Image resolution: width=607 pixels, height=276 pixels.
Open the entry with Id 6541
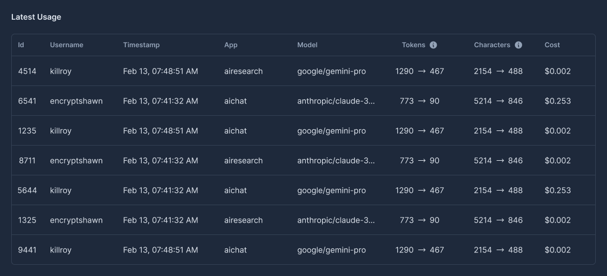tap(27, 101)
